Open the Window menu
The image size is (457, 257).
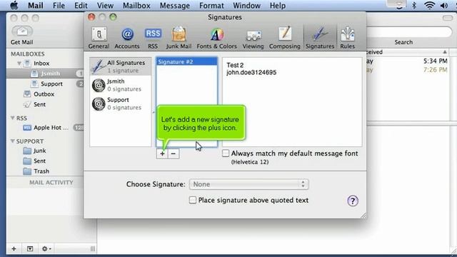(246, 5)
